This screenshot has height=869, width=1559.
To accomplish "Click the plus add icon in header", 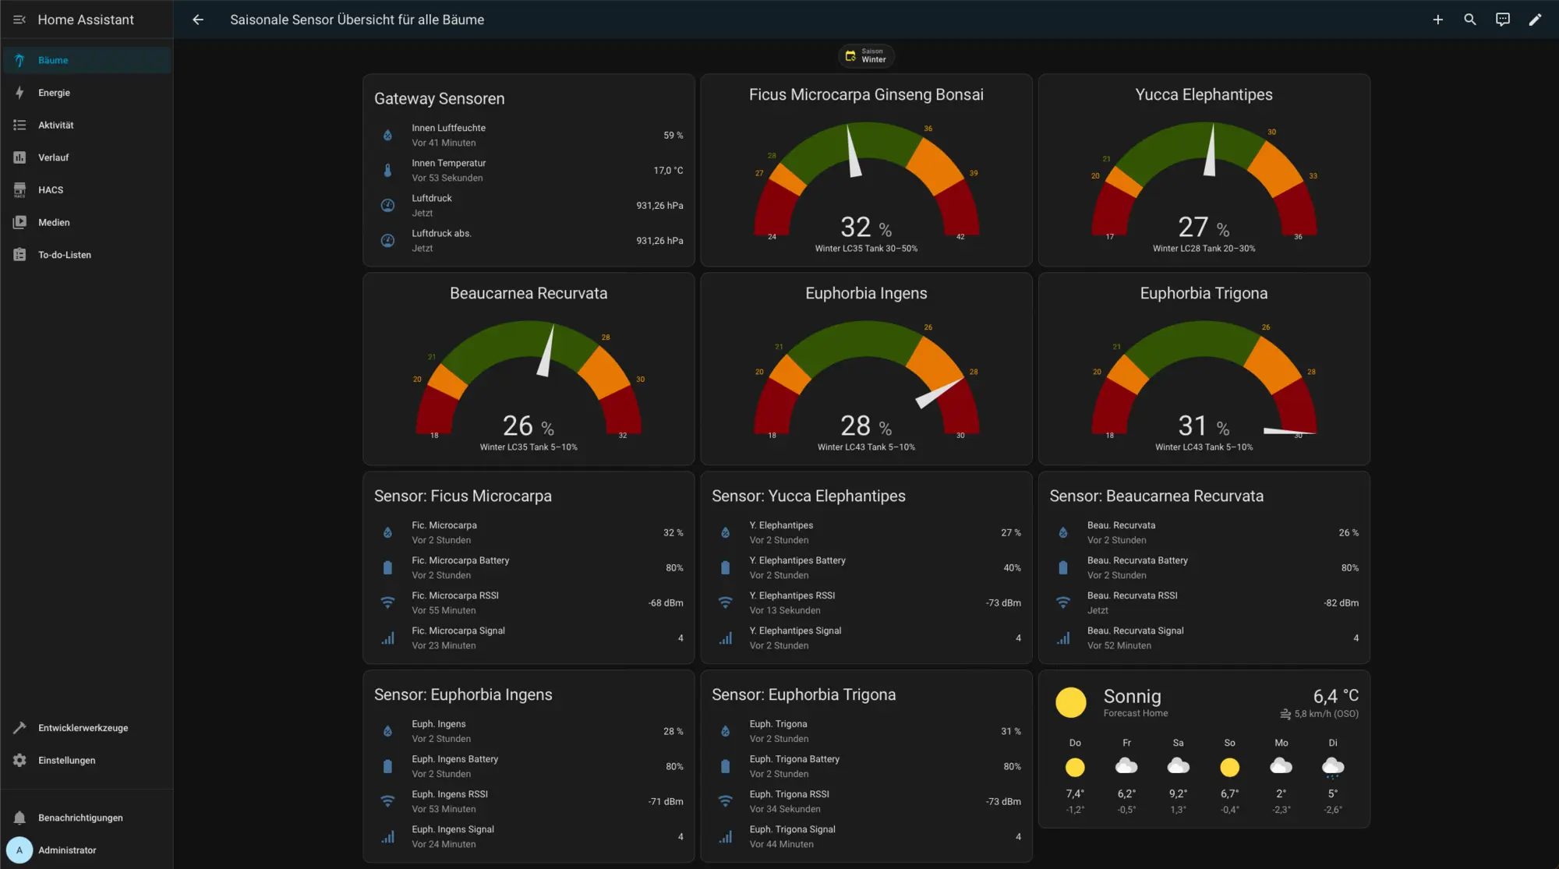I will (1437, 19).
